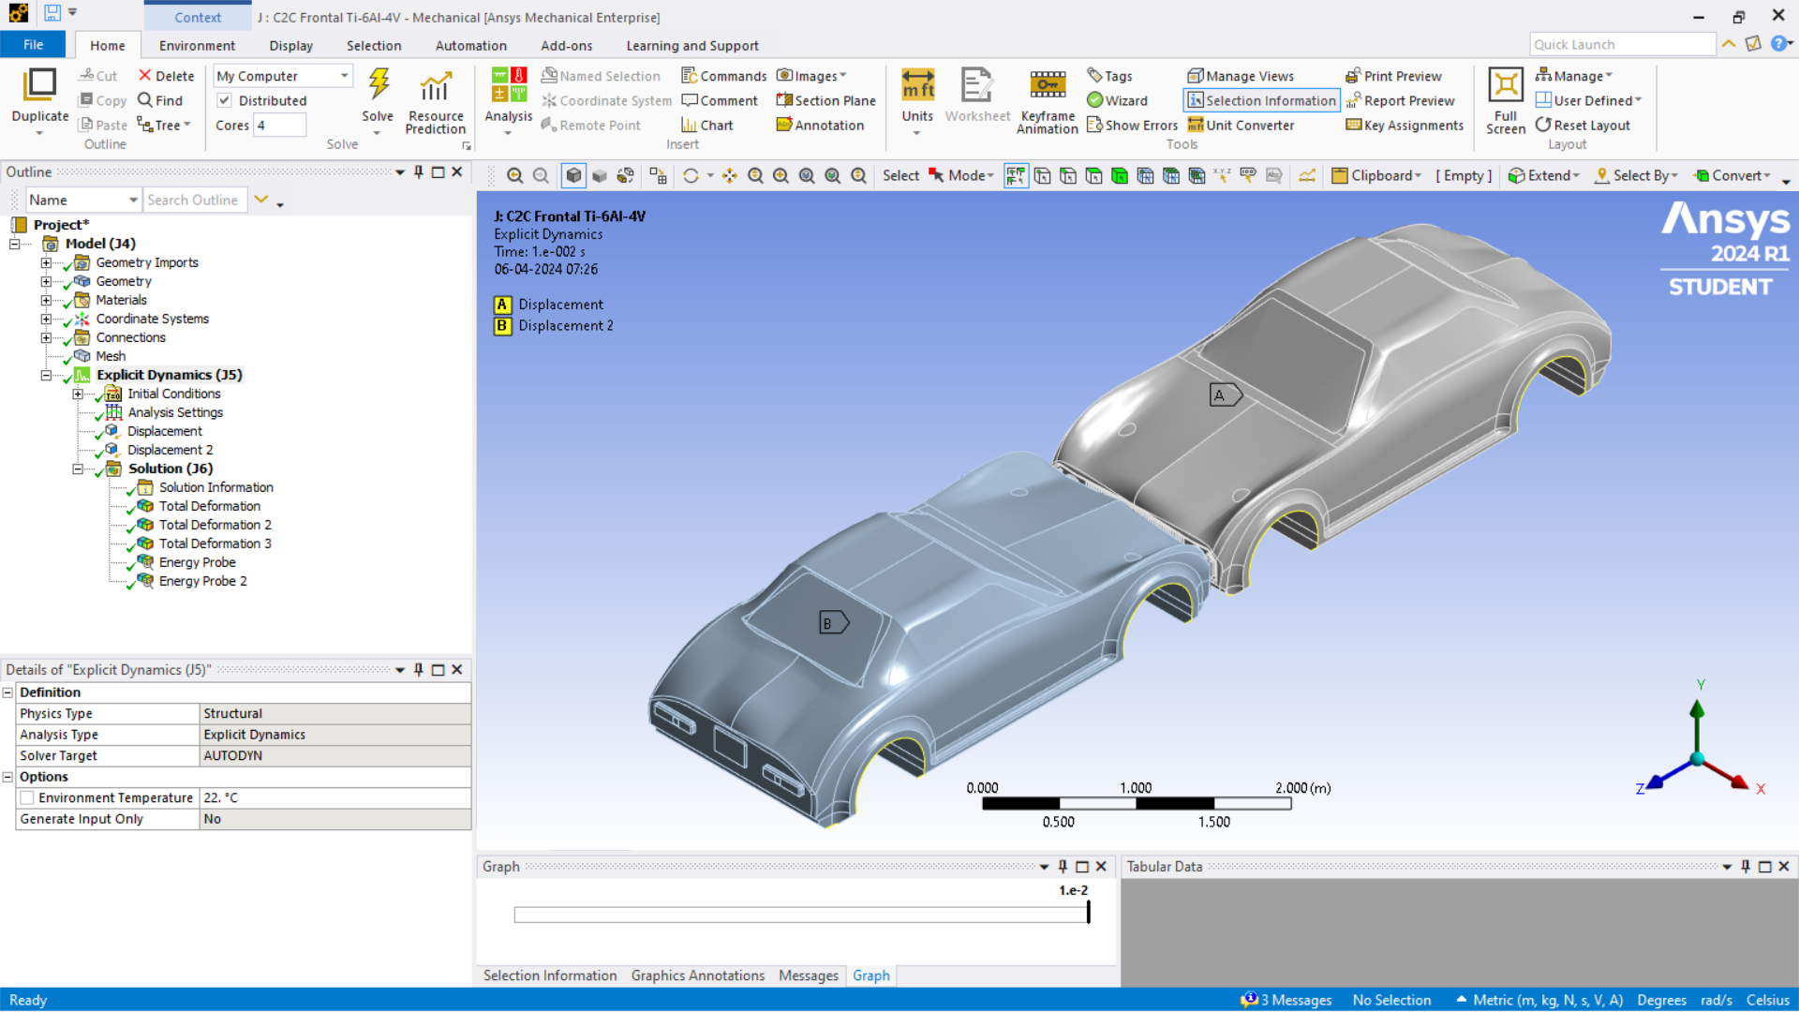Click the Analysis icon in ribbon
1799x1012 pixels.
coord(509,85)
